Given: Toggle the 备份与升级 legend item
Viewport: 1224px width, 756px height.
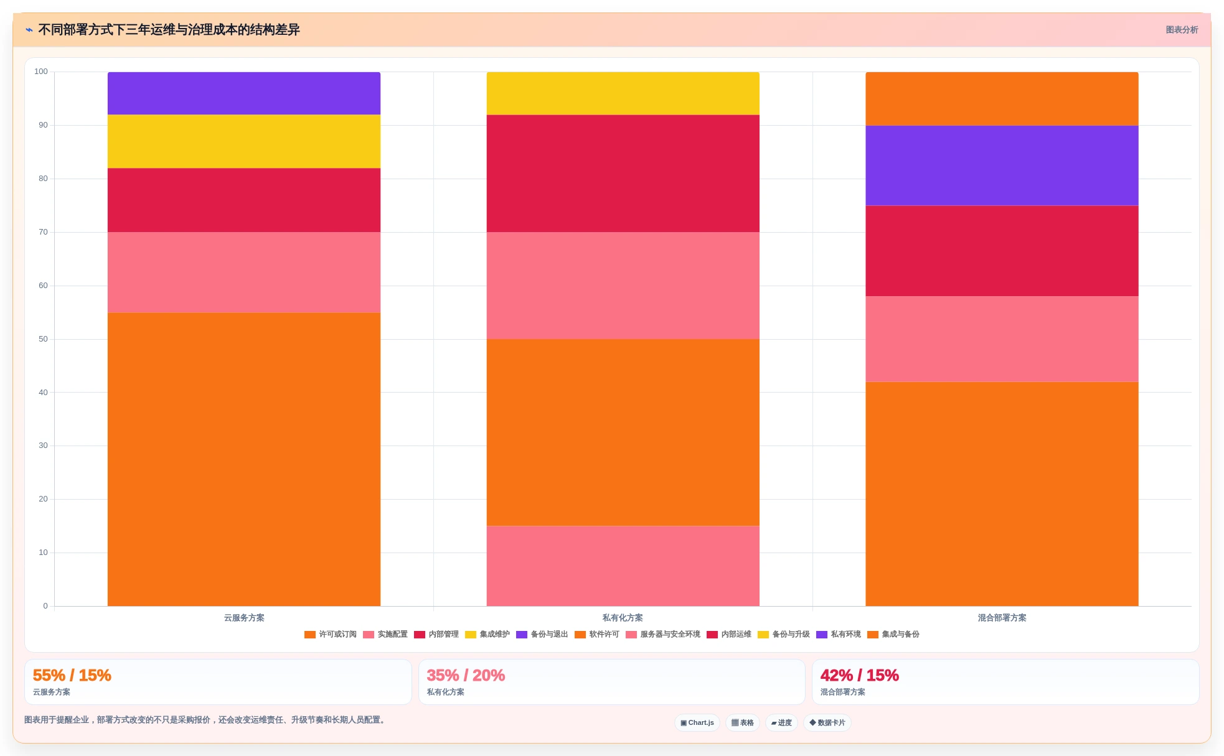Looking at the screenshot, I should 783,635.
